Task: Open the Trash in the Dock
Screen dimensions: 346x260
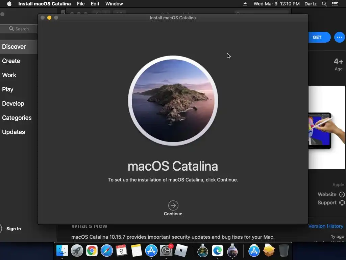Action: click(283, 251)
